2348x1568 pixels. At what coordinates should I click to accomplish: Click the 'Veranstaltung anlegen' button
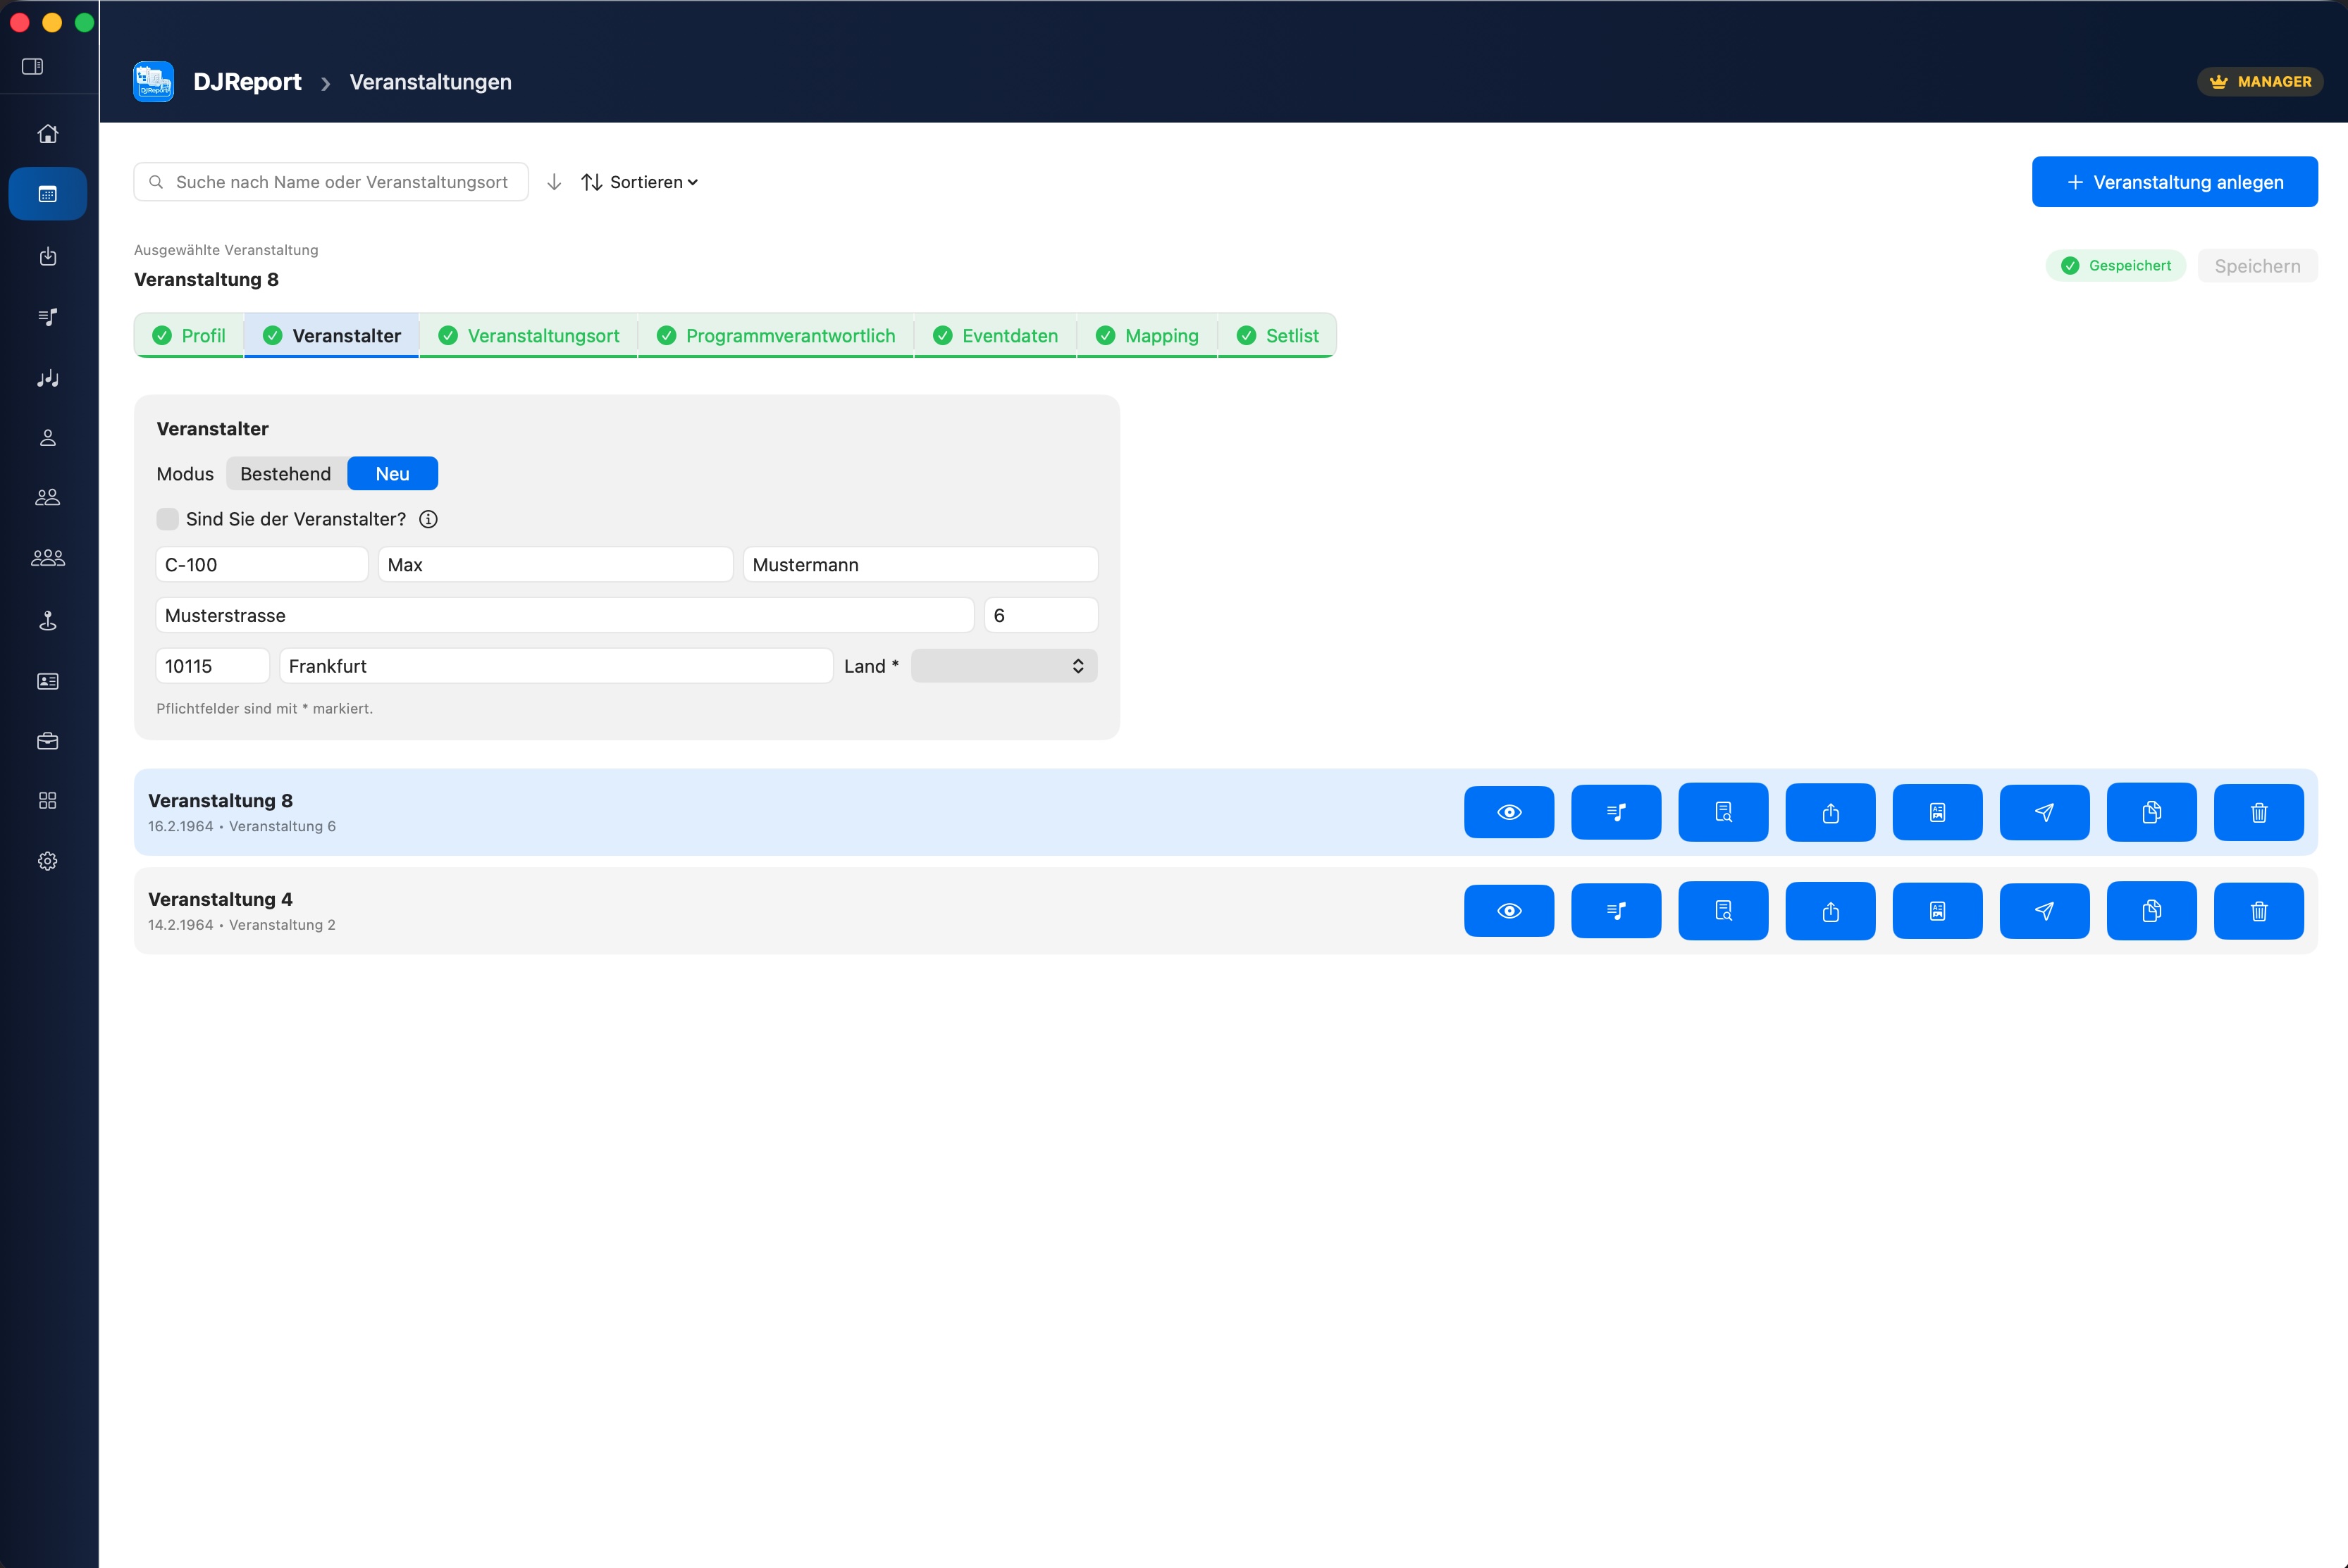tap(2174, 182)
